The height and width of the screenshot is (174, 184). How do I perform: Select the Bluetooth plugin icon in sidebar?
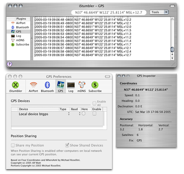pyautogui.click(x=13, y=27)
